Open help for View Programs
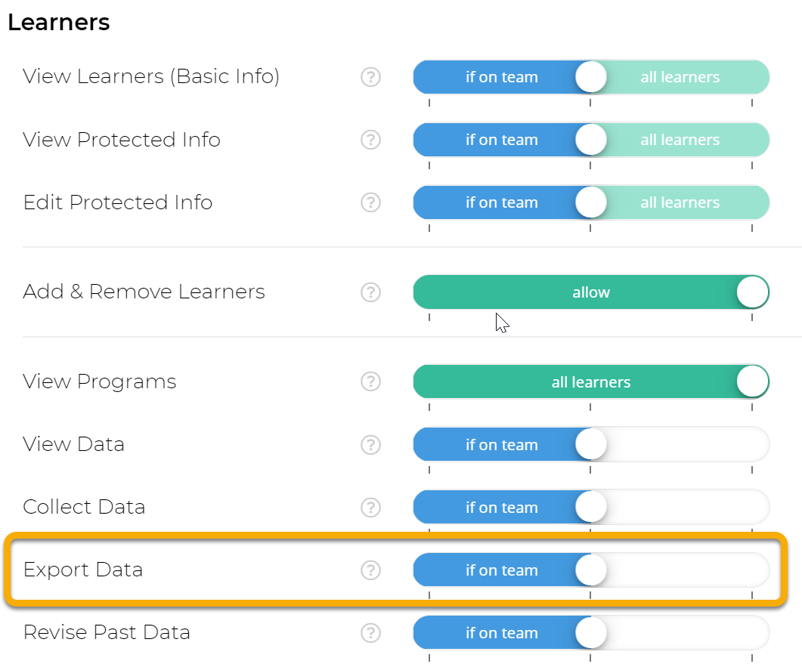Viewport: 802px width, 667px height. point(370,382)
